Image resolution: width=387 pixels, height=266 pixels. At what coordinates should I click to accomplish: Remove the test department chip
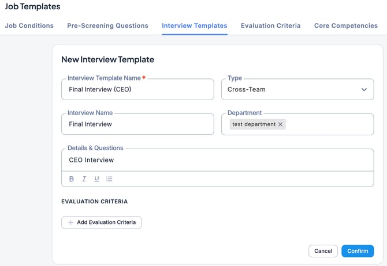pyautogui.click(x=281, y=124)
